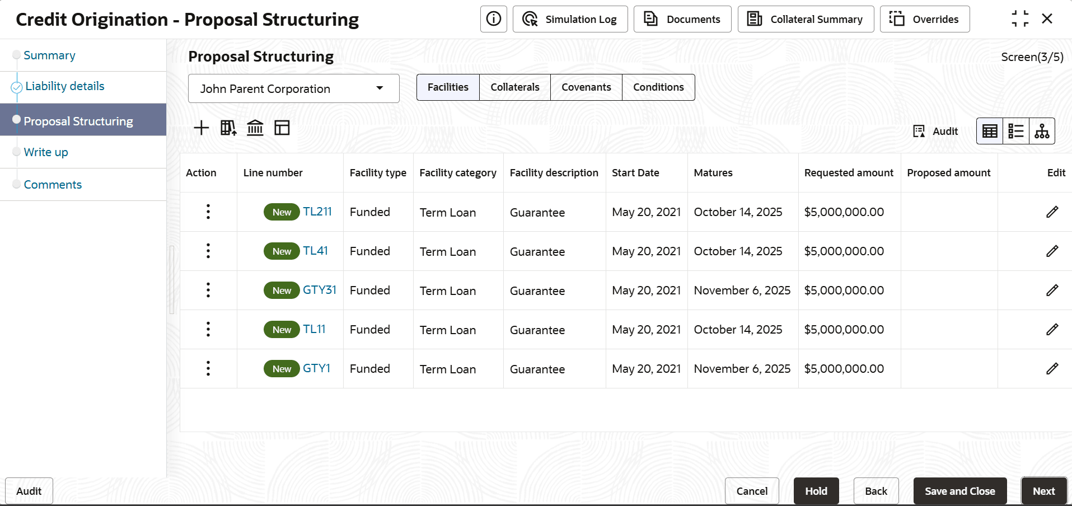Switch to the Collaterals tab

[515, 87]
